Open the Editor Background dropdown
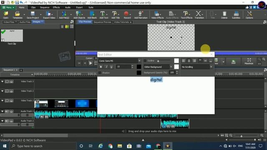 click(171, 67)
